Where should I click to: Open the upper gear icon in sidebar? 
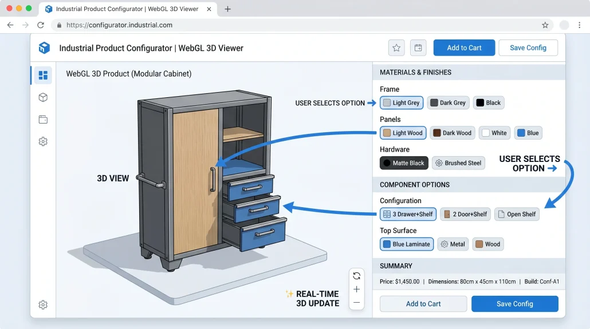(x=43, y=141)
